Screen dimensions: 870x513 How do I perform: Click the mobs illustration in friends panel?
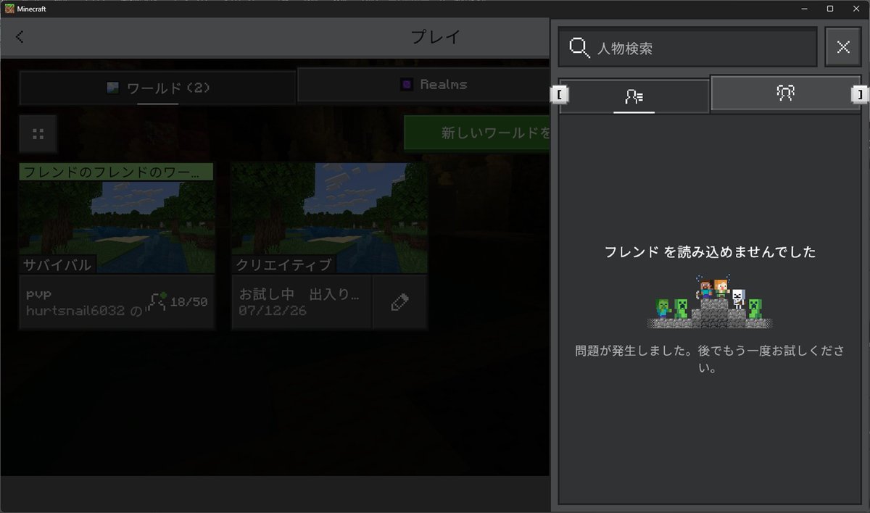point(709,301)
